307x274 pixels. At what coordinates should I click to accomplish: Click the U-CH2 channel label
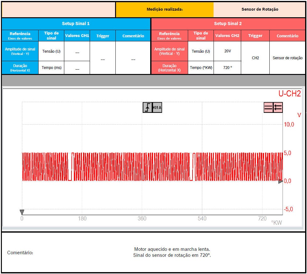tap(289, 93)
